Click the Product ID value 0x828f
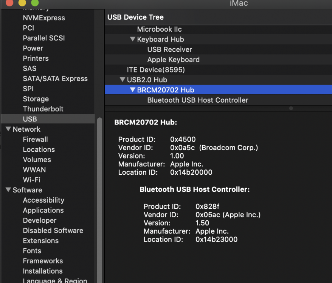 (x=208, y=206)
